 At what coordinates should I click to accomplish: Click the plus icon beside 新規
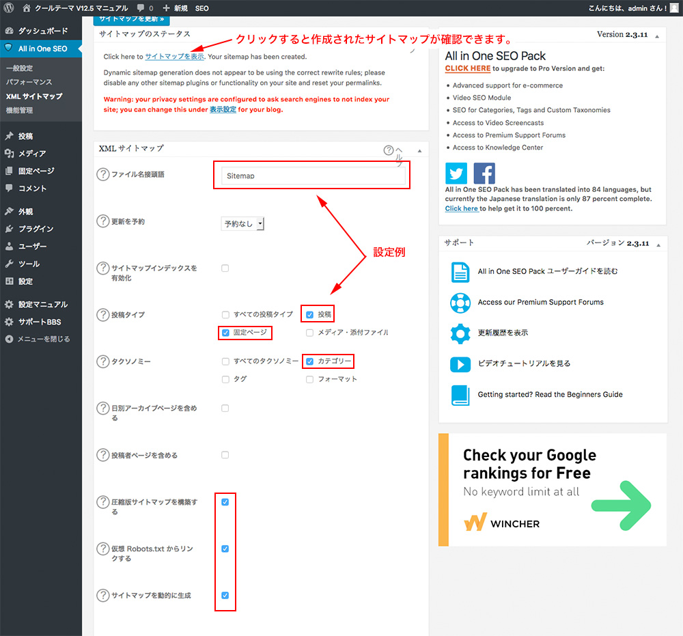point(166,8)
